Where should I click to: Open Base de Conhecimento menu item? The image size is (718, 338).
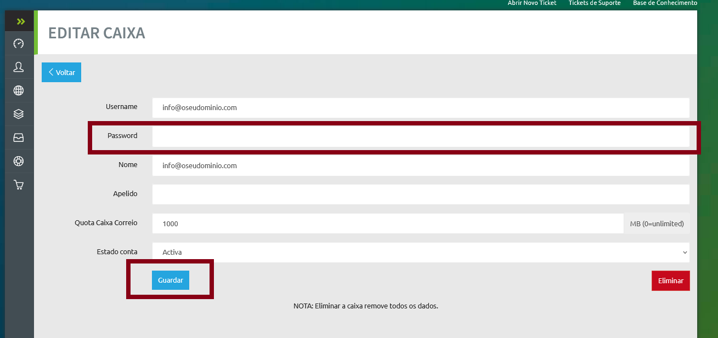click(665, 3)
